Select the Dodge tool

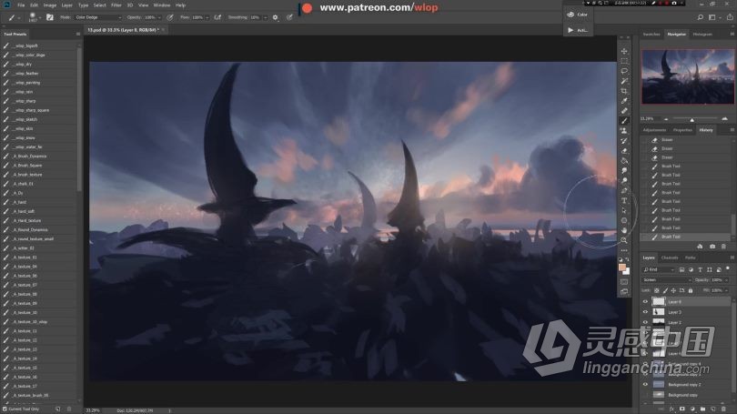[x=624, y=180]
